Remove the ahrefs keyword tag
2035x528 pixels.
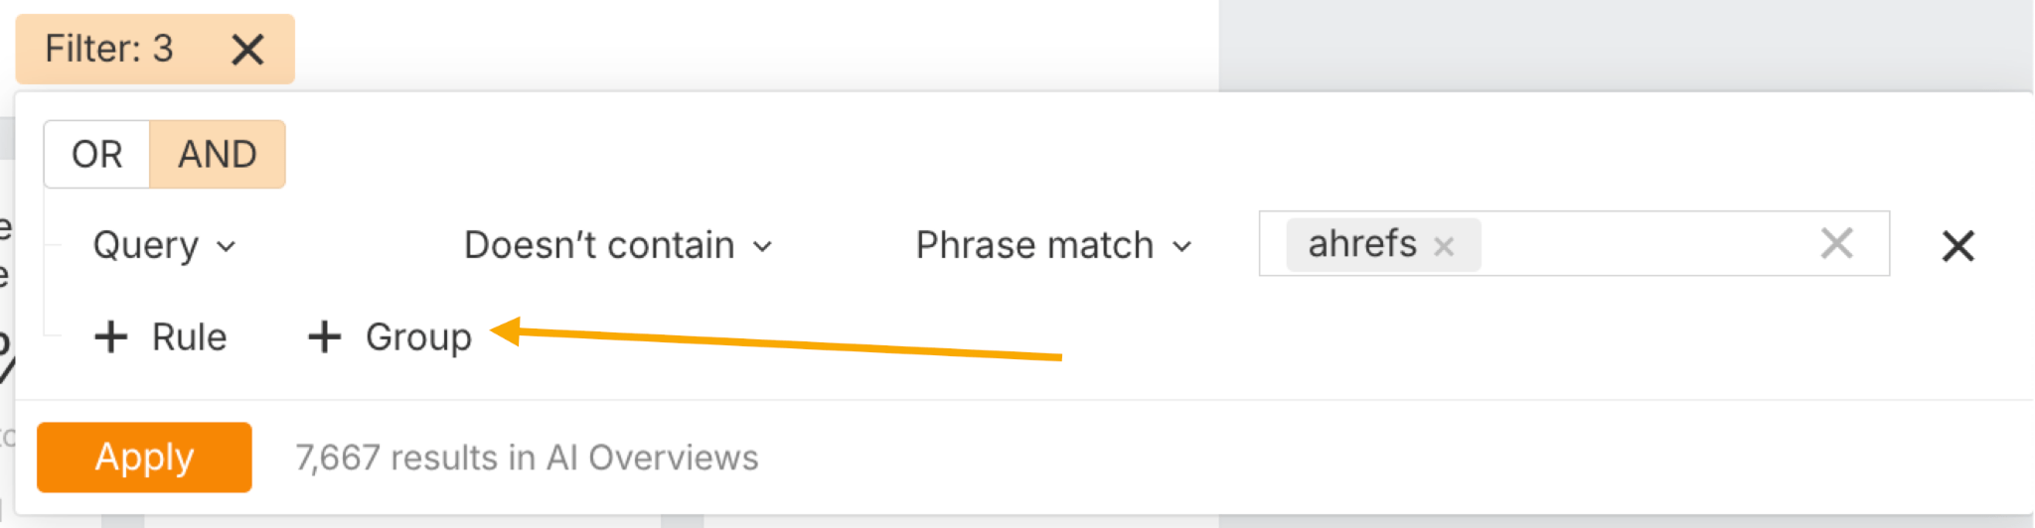pyautogui.click(x=1444, y=246)
